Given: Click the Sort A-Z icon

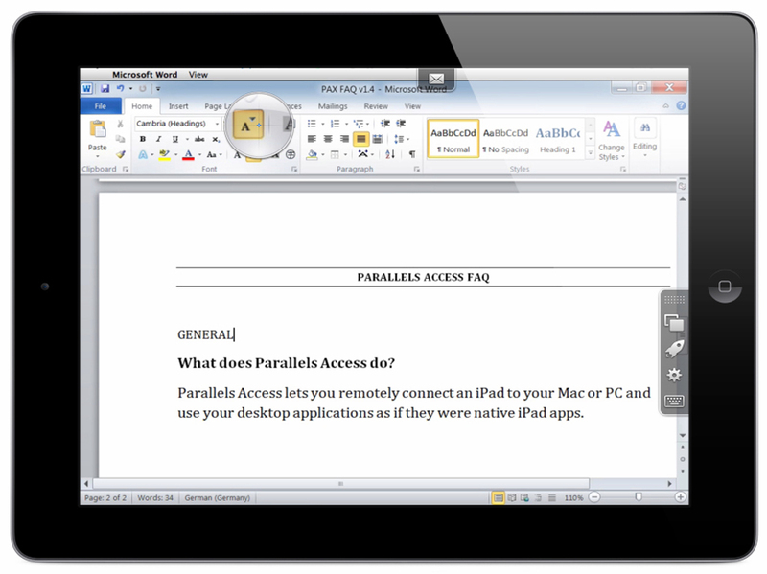Looking at the screenshot, I should coord(390,154).
